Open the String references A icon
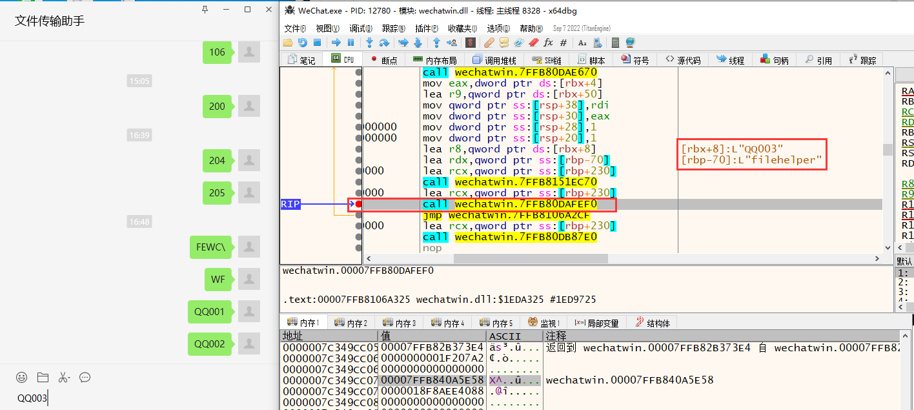The width and height of the screenshot is (914, 410). coord(582,43)
